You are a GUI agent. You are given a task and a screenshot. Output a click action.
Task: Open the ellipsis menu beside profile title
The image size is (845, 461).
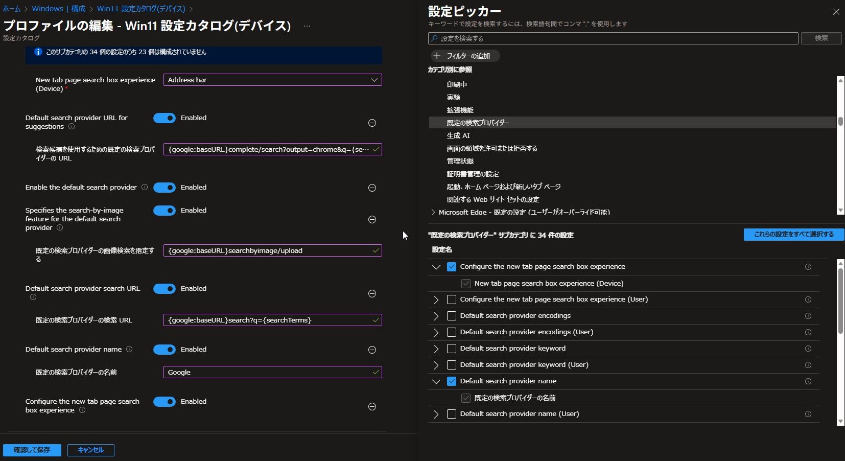(307, 26)
